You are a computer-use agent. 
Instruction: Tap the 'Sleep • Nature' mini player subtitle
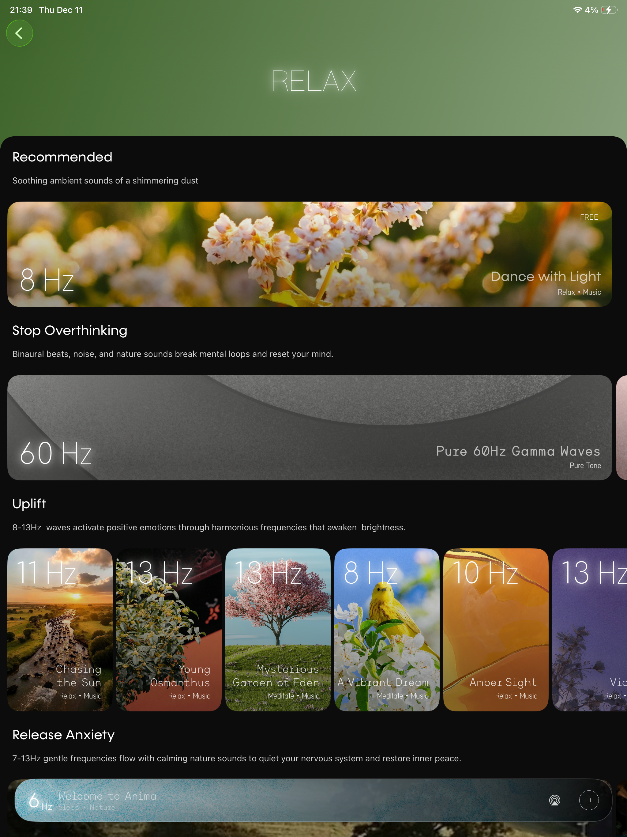point(87,808)
